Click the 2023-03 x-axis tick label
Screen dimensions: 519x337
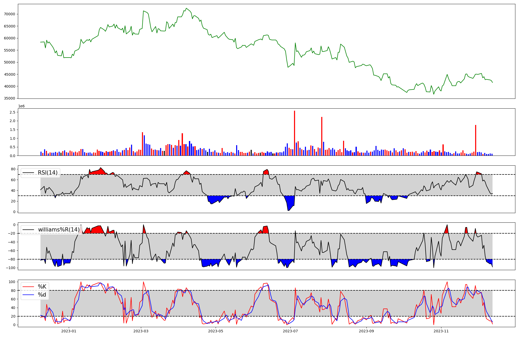[141, 331]
